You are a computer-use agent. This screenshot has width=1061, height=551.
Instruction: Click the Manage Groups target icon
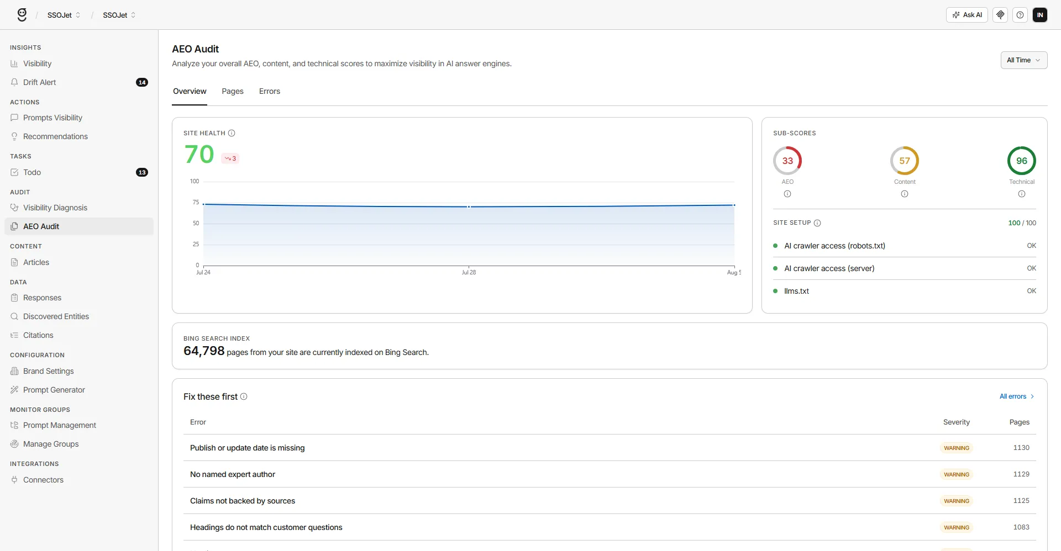(14, 444)
